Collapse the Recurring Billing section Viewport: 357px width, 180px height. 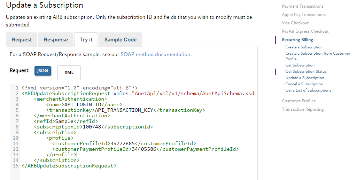point(297,40)
